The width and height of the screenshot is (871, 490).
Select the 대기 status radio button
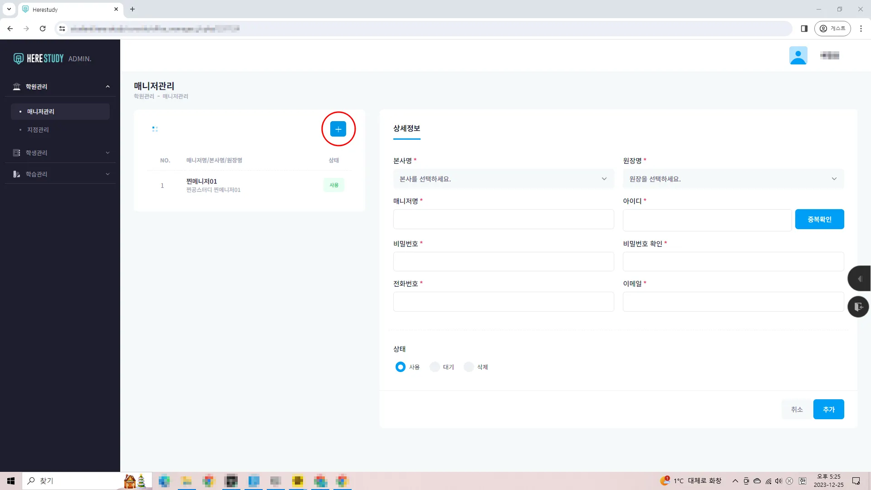coord(435,367)
